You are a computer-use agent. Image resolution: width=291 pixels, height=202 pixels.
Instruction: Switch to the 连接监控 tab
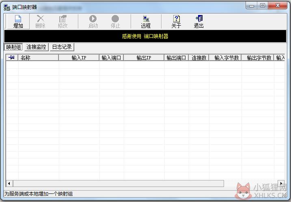36,47
